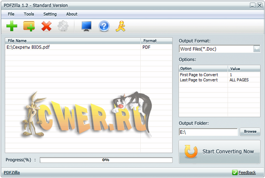Open the Setting menu
Screen dimensions: 265x178
[50, 14]
